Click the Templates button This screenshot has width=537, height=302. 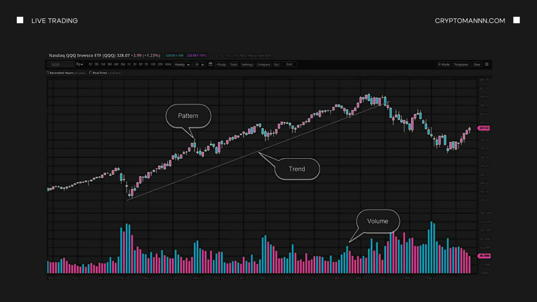click(x=461, y=64)
